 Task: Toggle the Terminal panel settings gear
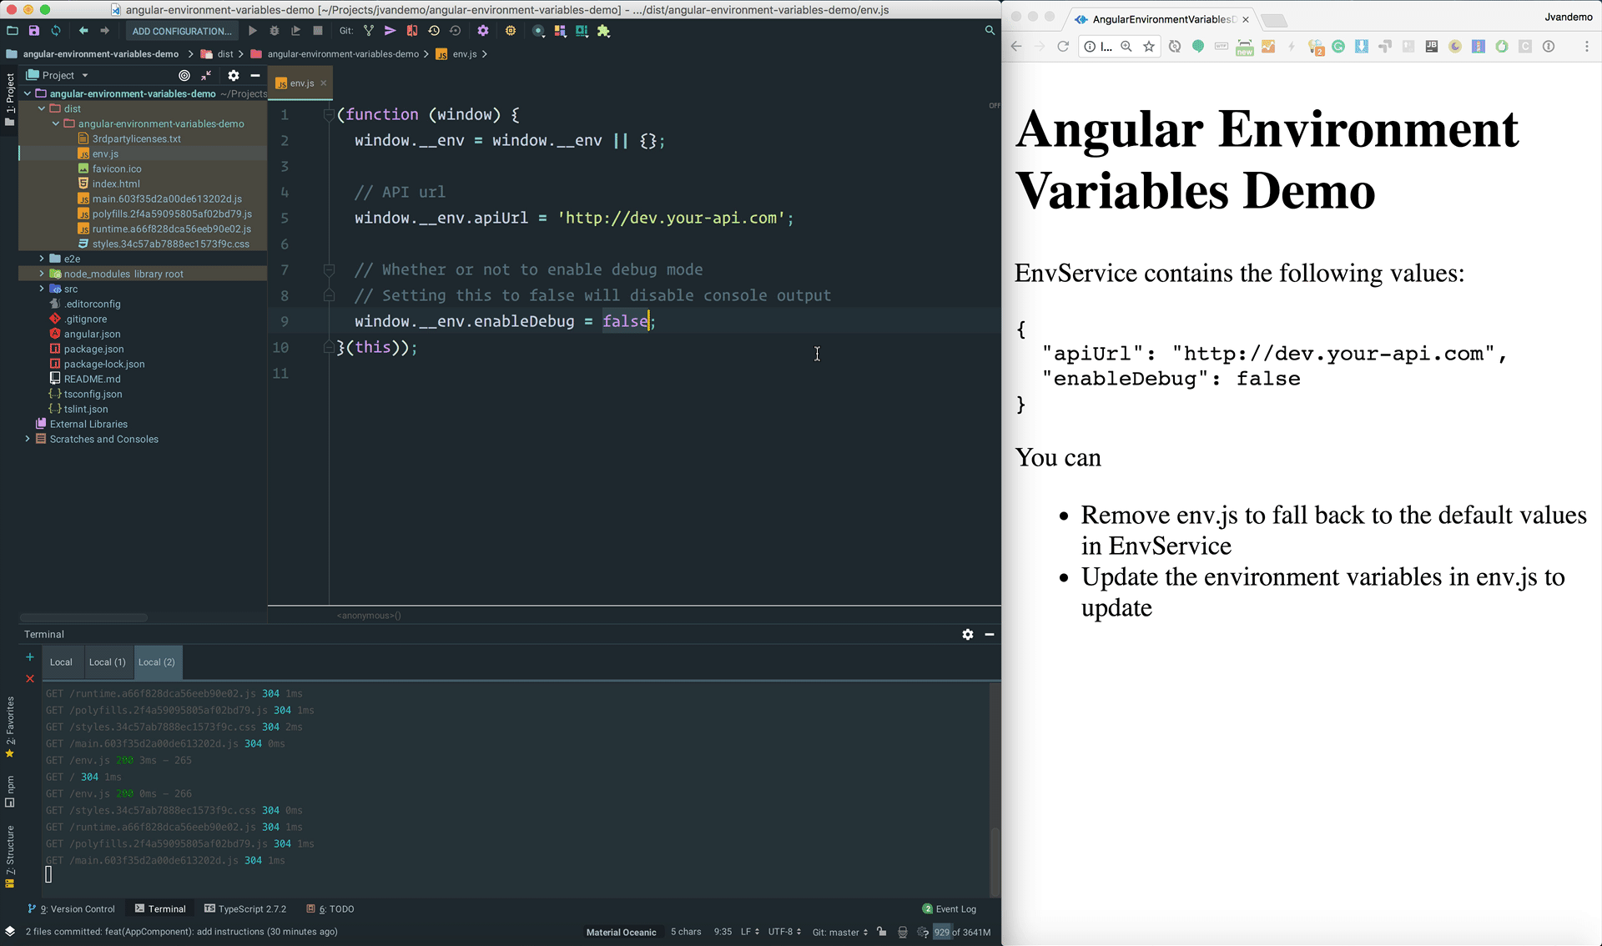[x=967, y=634]
